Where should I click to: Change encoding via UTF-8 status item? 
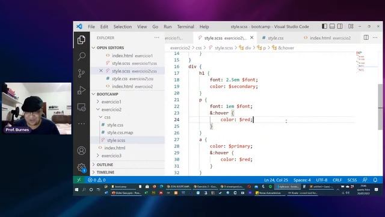coord(322,180)
